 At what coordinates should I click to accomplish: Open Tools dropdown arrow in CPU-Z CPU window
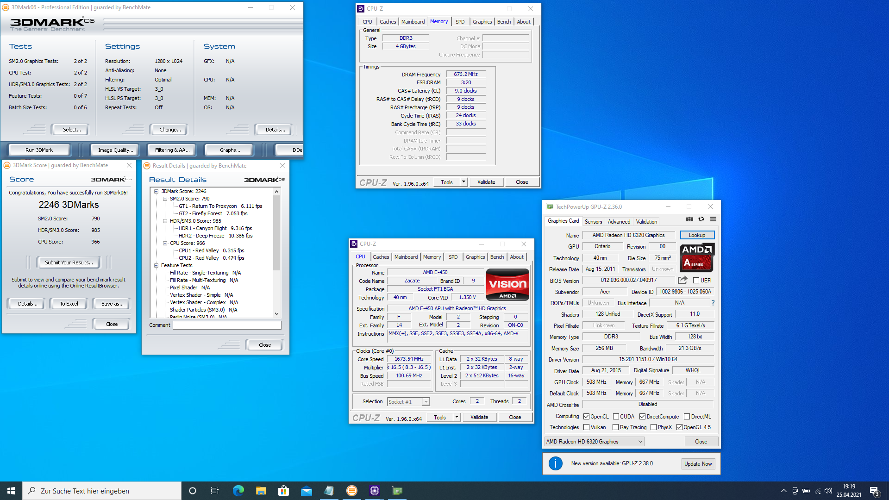click(x=457, y=417)
